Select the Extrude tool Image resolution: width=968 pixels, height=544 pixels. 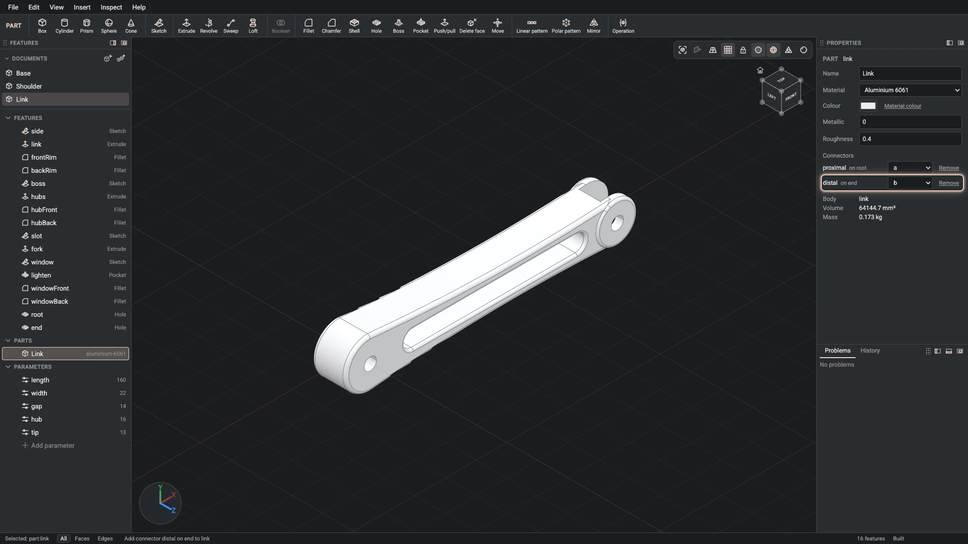click(186, 26)
